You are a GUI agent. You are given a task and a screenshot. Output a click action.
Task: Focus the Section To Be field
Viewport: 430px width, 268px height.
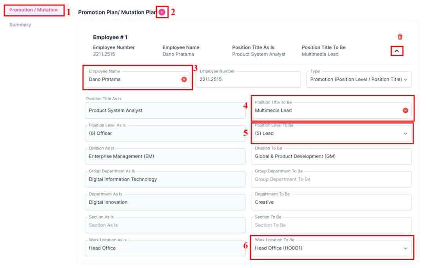(331, 225)
